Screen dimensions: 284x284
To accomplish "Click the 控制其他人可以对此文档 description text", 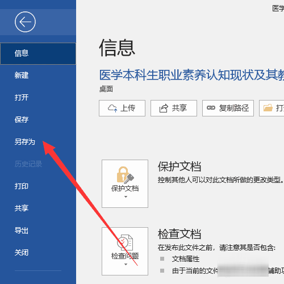I will (x=221, y=180).
